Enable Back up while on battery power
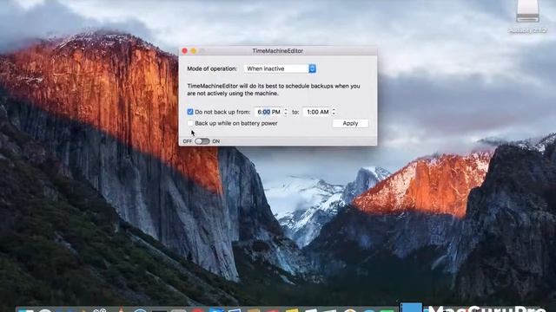Image resolution: width=556 pixels, height=312 pixels. coord(190,123)
